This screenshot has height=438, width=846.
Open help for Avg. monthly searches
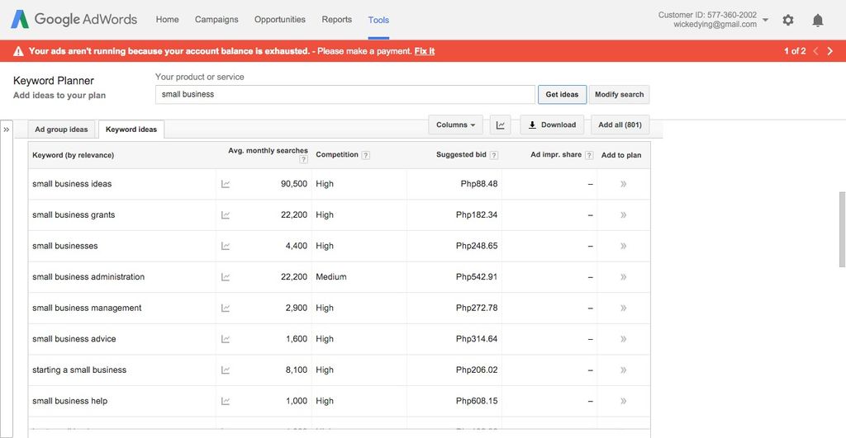pos(304,159)
